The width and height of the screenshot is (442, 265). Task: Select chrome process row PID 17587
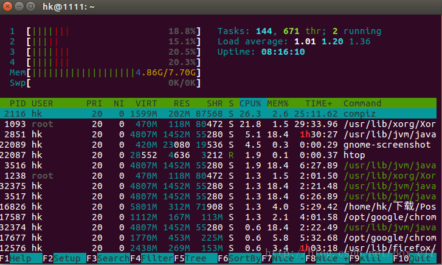[218, 217]
